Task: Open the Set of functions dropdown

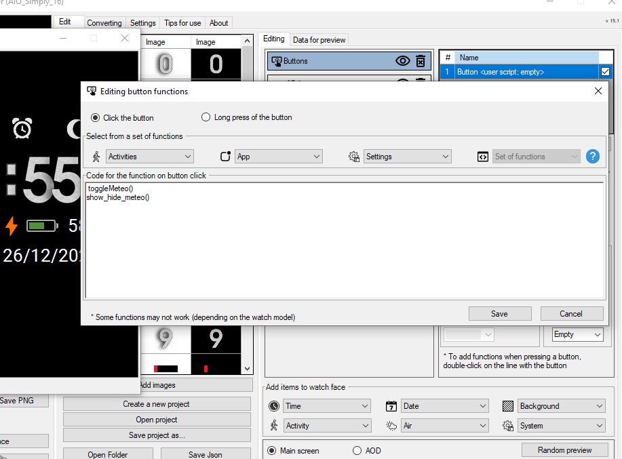Action: (x=537, y=157)
